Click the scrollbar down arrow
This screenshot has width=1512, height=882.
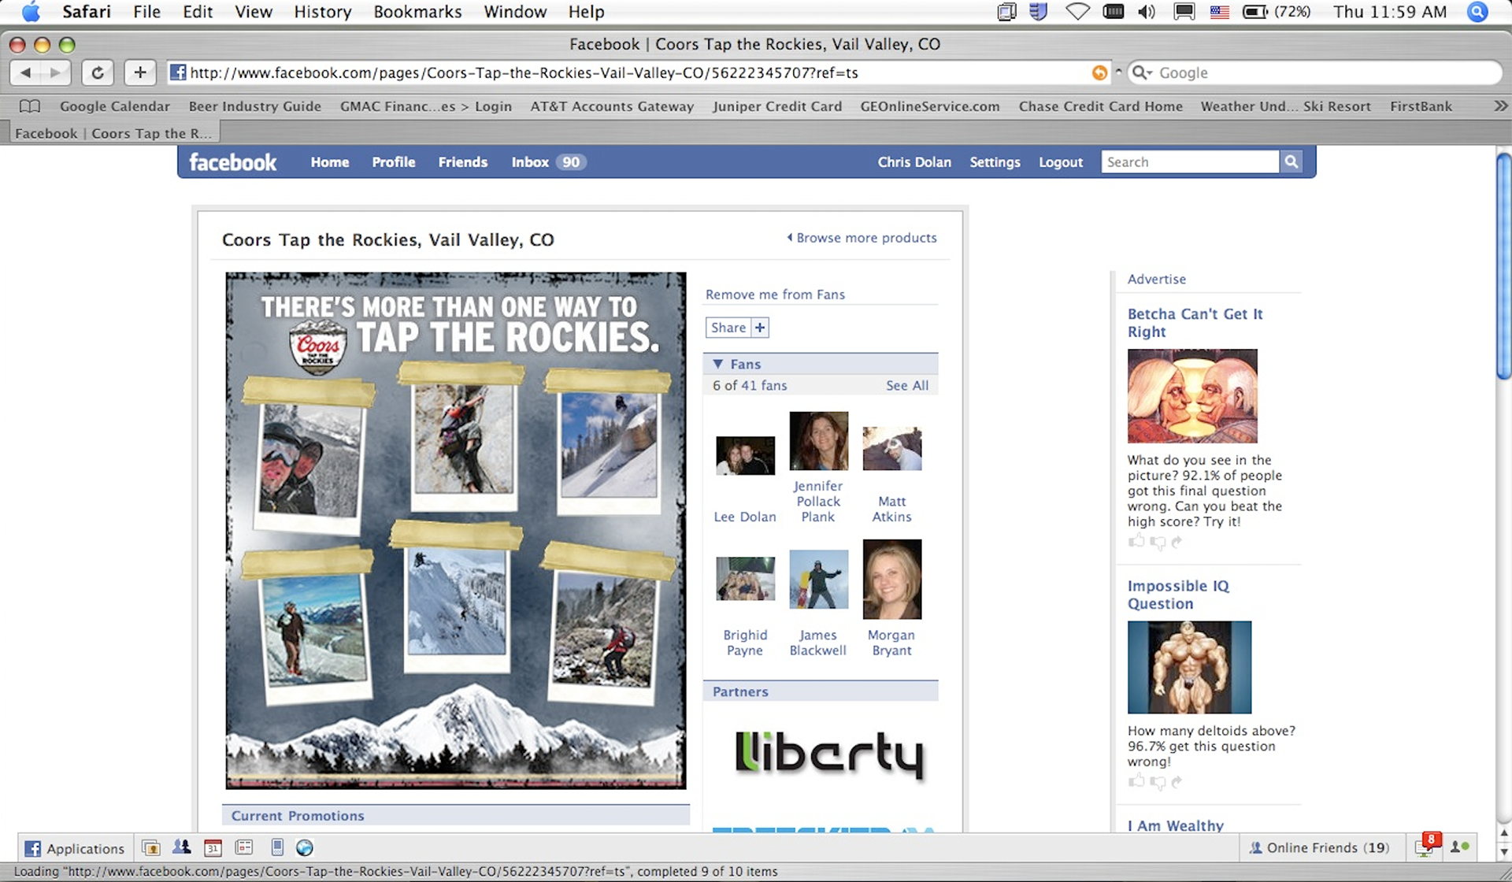pos(1503,851)
